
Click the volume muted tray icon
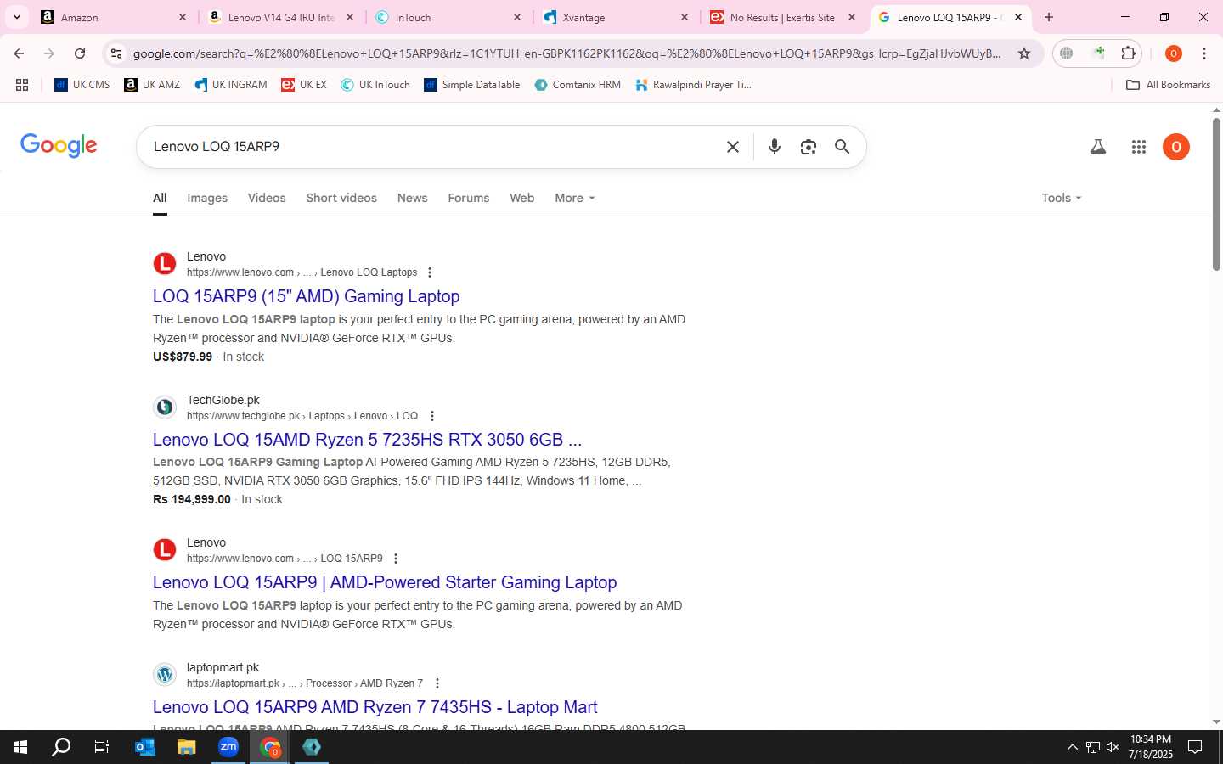pyautogui.click(x=1113, y=747)
